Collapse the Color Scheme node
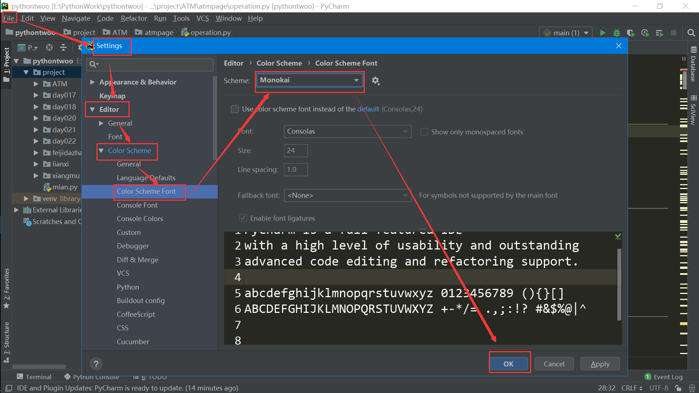Screen dimensions: 699x393 point(101,151)
